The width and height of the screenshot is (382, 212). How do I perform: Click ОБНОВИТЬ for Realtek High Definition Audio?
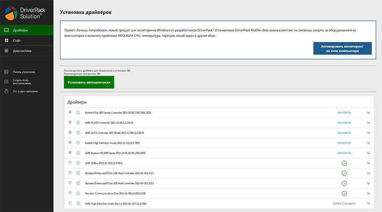[344, 143]
